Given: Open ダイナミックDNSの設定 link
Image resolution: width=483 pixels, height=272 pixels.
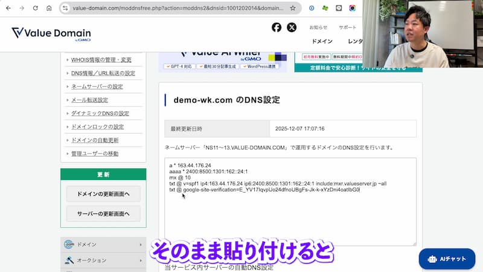Looking at the screenshot, I should tap(100, 114).
